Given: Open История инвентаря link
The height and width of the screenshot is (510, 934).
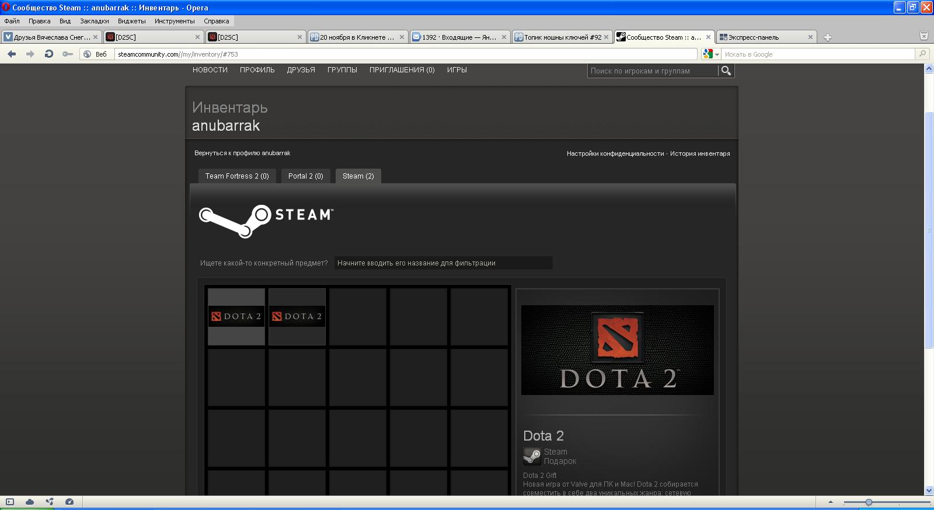Looking at the screenshot, I should coord(700,153).
